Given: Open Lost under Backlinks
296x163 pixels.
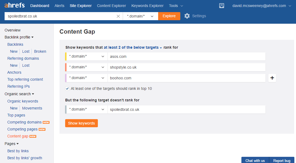Looking at the screenshot, I should (x=26, y=51).
